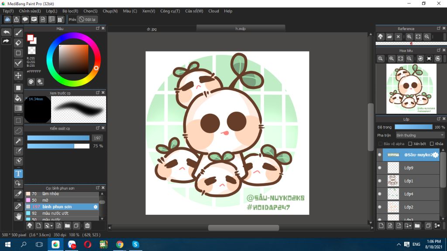Select the Magic Wand tool
The height and width of the screenshot is (251, 447).
point(18,141)
